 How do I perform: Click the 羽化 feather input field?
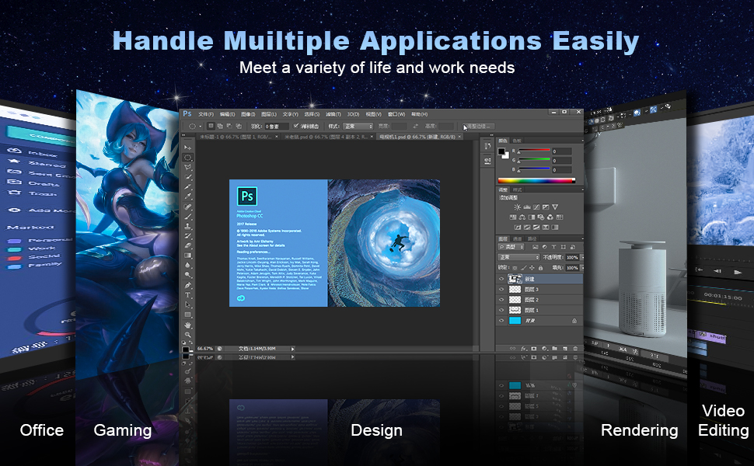click(x=277, y=126)
